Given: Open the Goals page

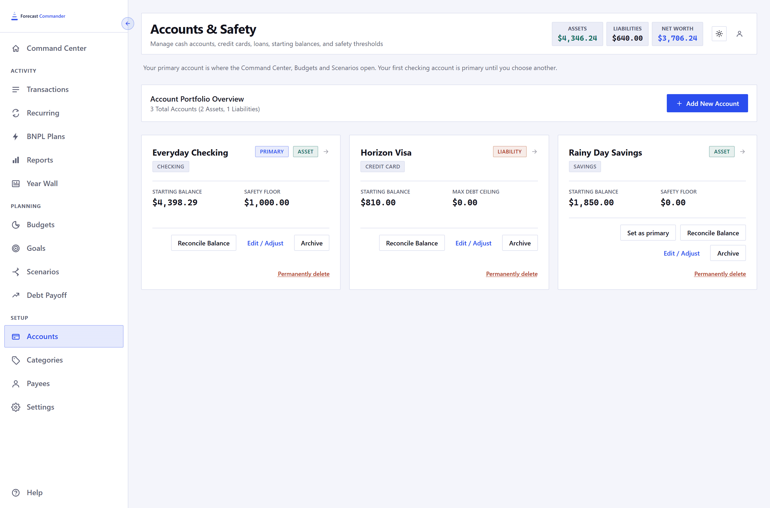Looking at the screenshot, I should pos(64,248).
